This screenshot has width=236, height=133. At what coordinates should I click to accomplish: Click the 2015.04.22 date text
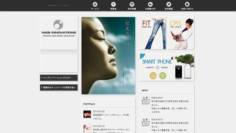pos(98,111)
